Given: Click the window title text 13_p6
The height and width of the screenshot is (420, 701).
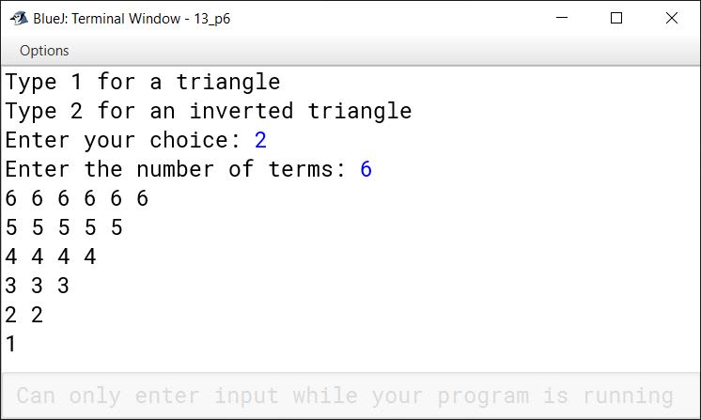Looking at the screenshot, I should (x=212, y=19).
